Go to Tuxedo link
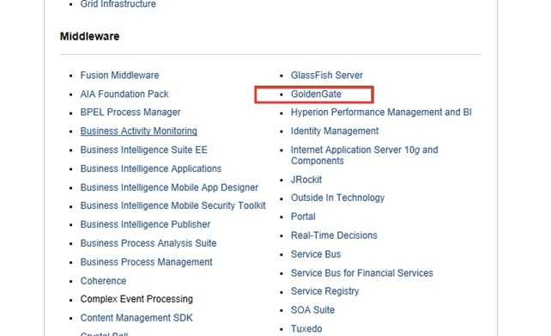Viewport: 551px width, 336px height. pyautogui.click(x=306, y=329)
